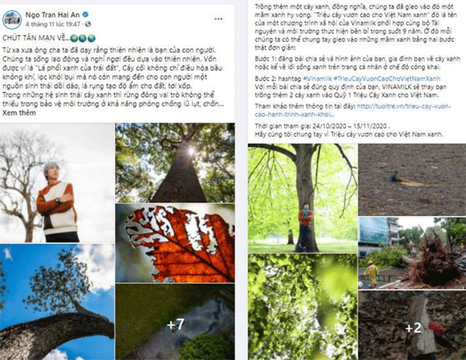Image resolution: width=466 pixels, height=360 pixels.
Task: Open Ngo Tran Hai An profile picture
Action: (x=12, y=19)
